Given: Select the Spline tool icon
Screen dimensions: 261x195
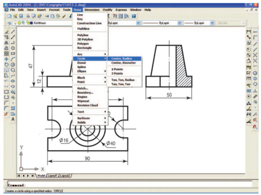Looking at the screenshot, I should [x=13, y=76].
